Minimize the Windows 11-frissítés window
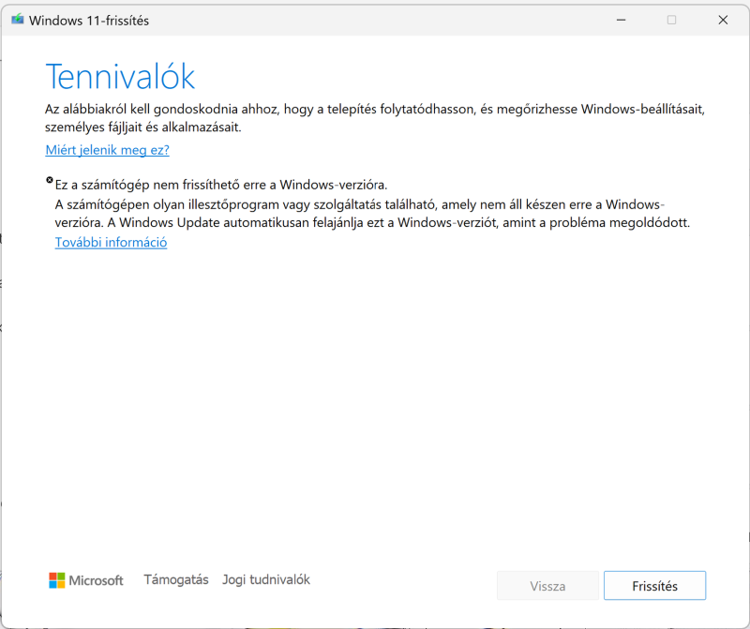Screen dimensions: 750x629 621,20
